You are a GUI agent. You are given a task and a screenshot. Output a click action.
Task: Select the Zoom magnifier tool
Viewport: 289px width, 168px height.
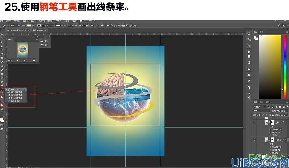click(x=2, y=109)
